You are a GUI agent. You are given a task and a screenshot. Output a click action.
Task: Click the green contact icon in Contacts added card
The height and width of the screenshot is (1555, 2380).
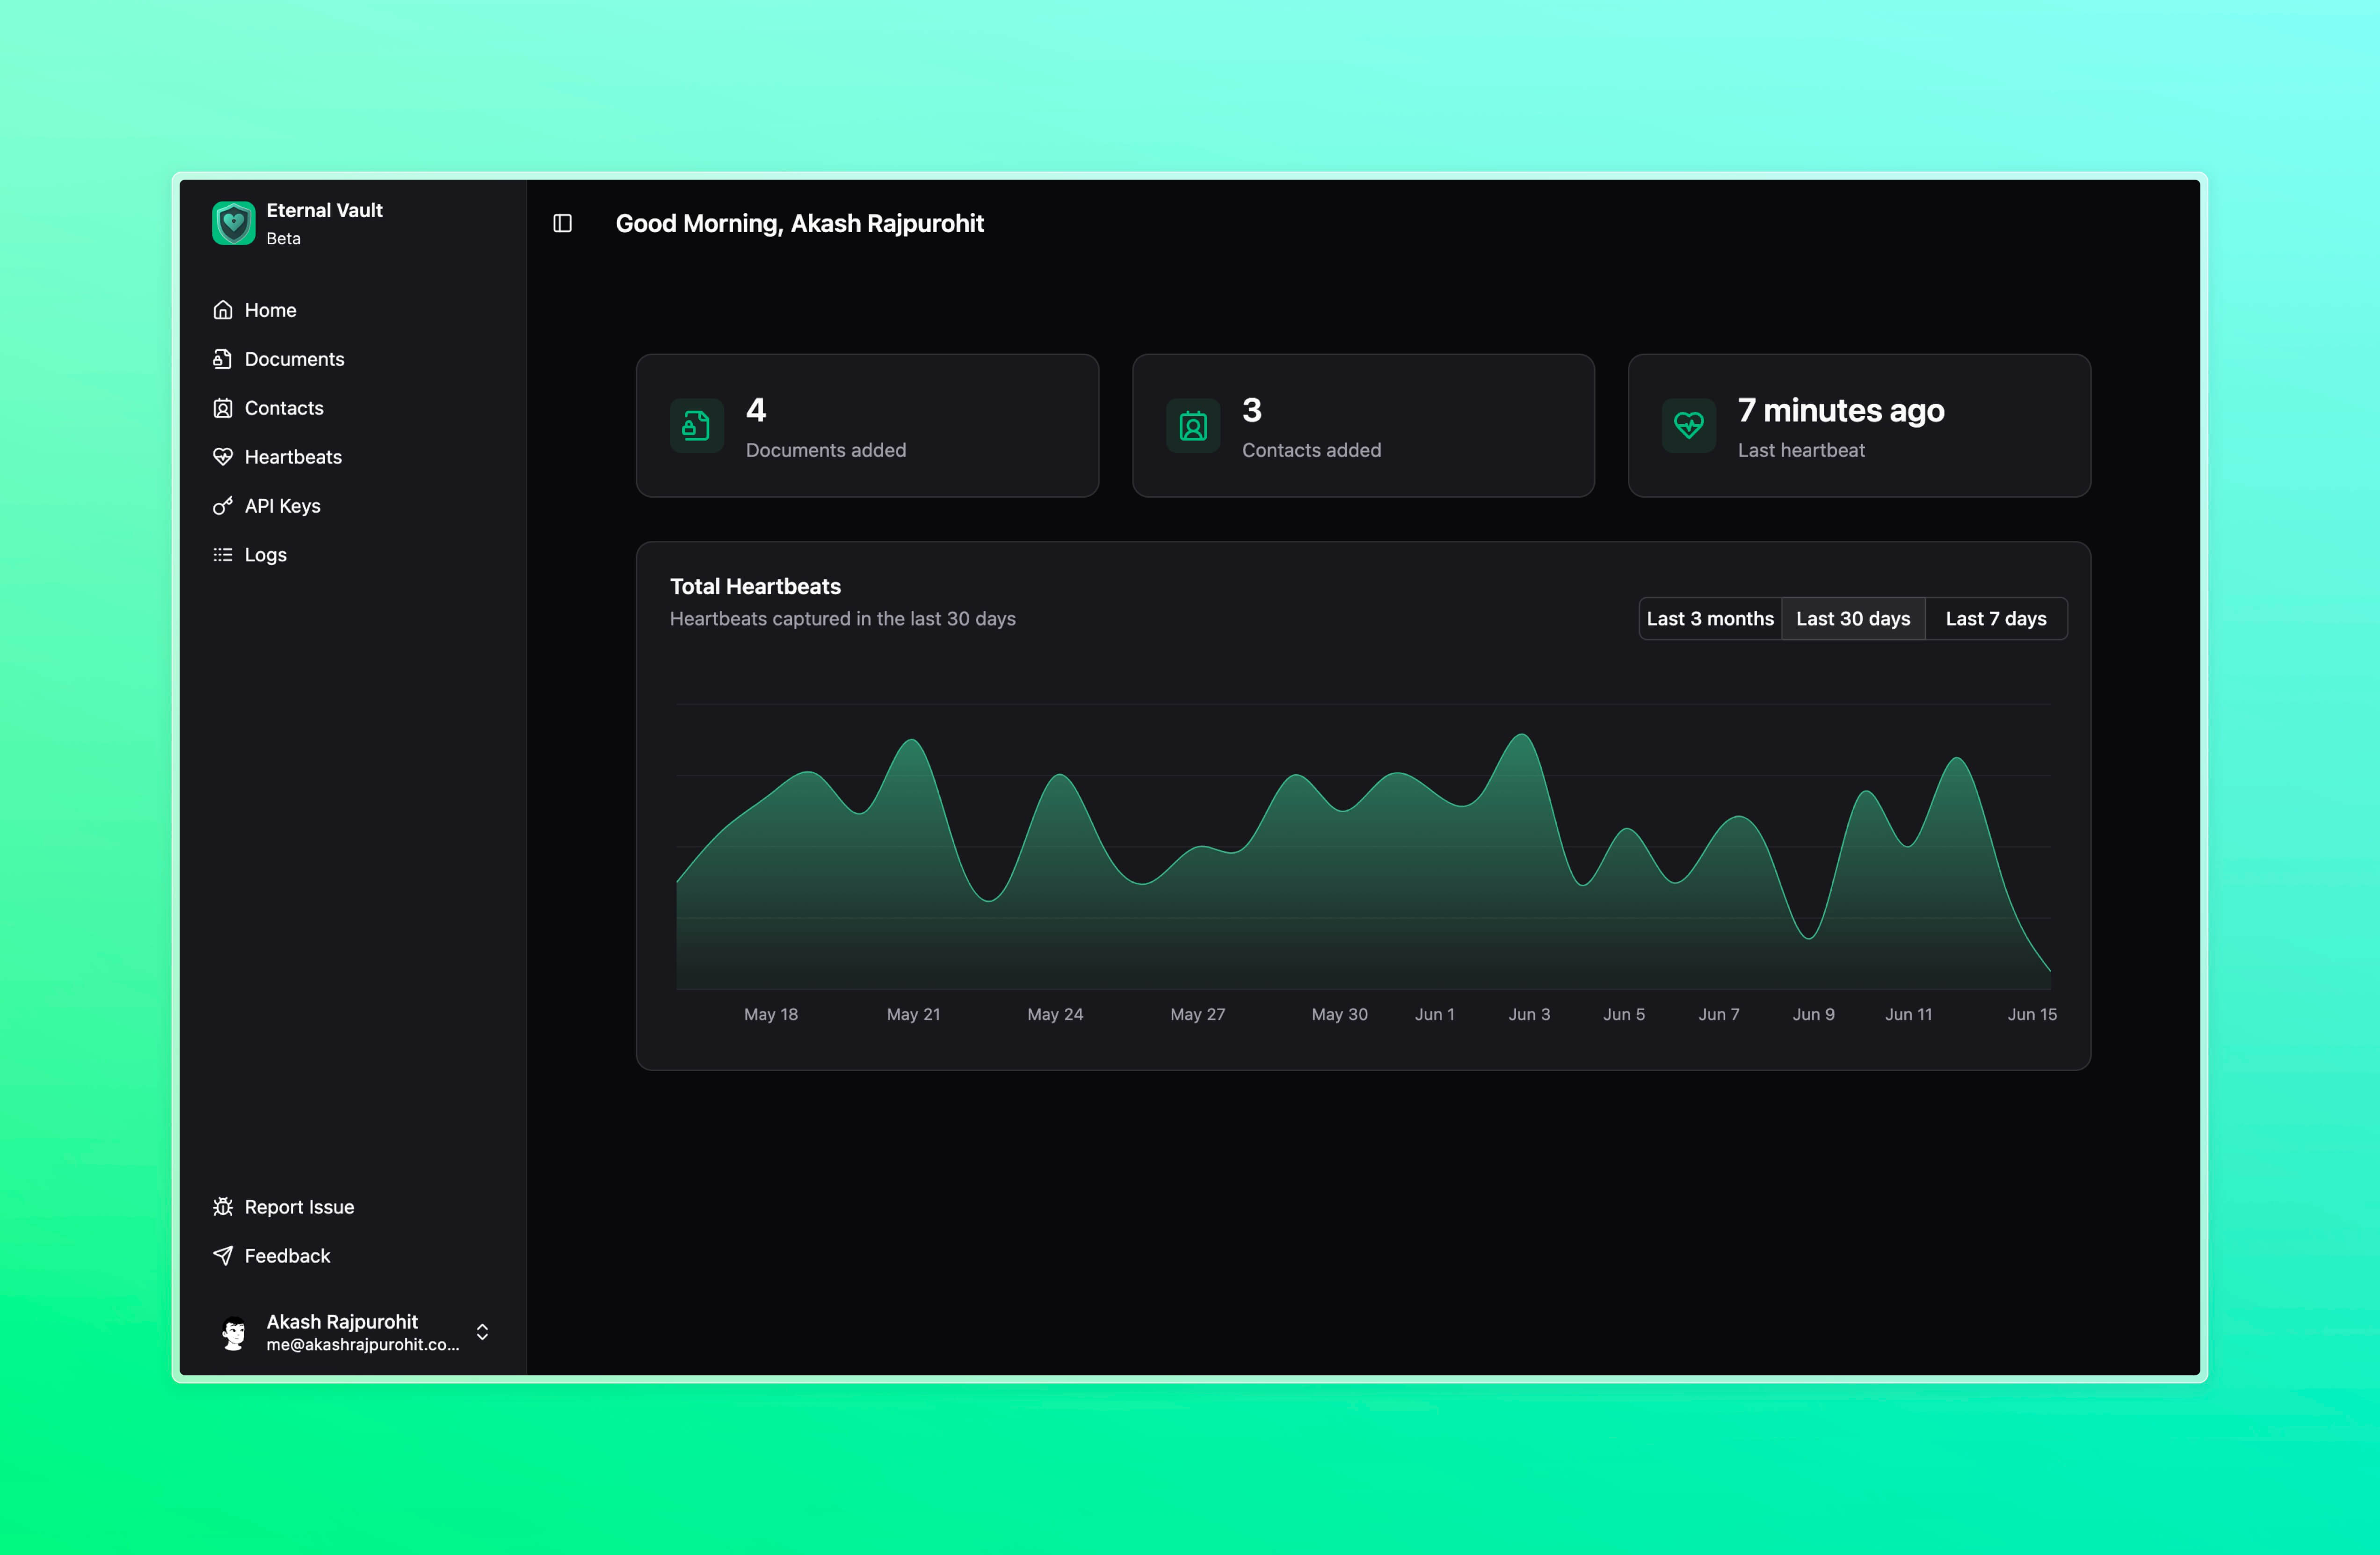coord(1192,426)
